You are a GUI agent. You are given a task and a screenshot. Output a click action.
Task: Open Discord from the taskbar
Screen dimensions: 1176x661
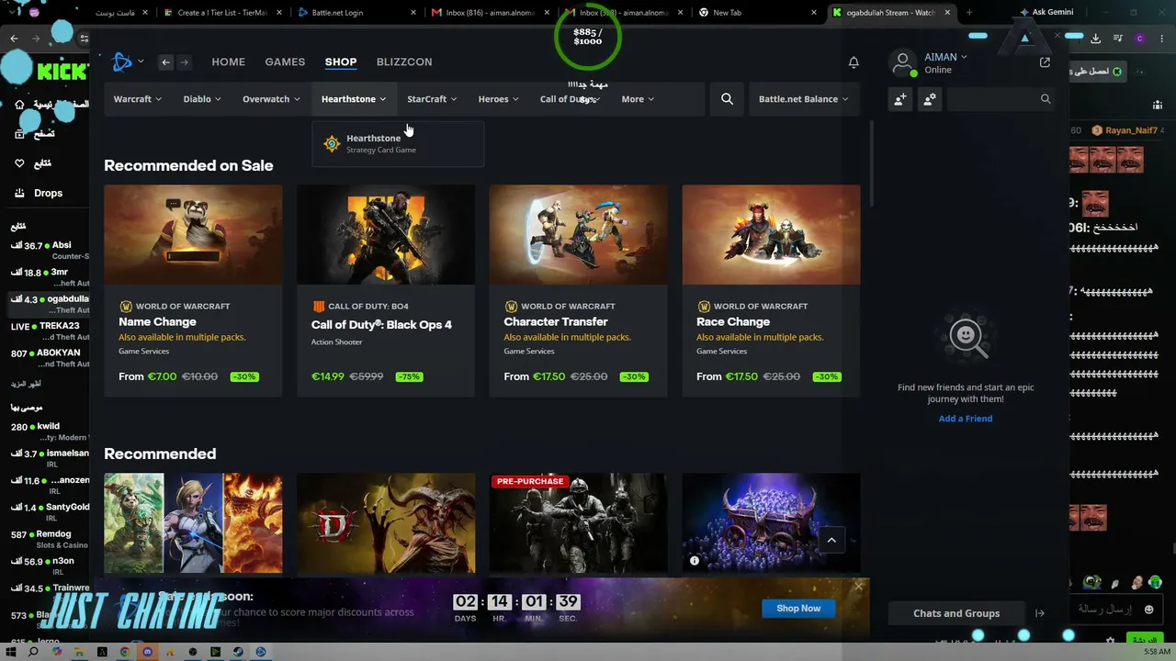coord(147,652)
